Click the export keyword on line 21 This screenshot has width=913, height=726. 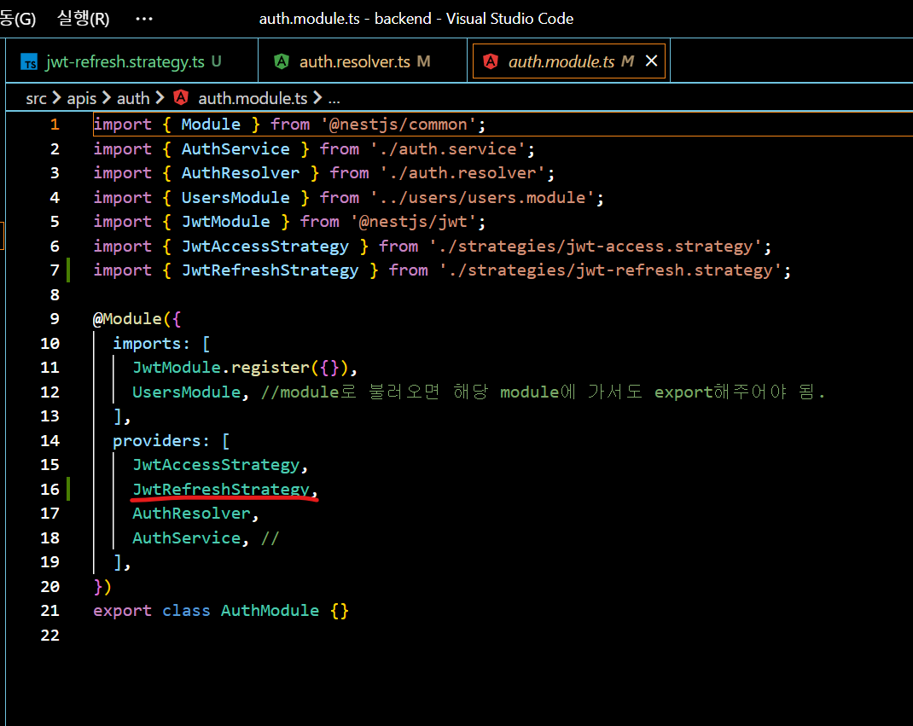(122, 611)
